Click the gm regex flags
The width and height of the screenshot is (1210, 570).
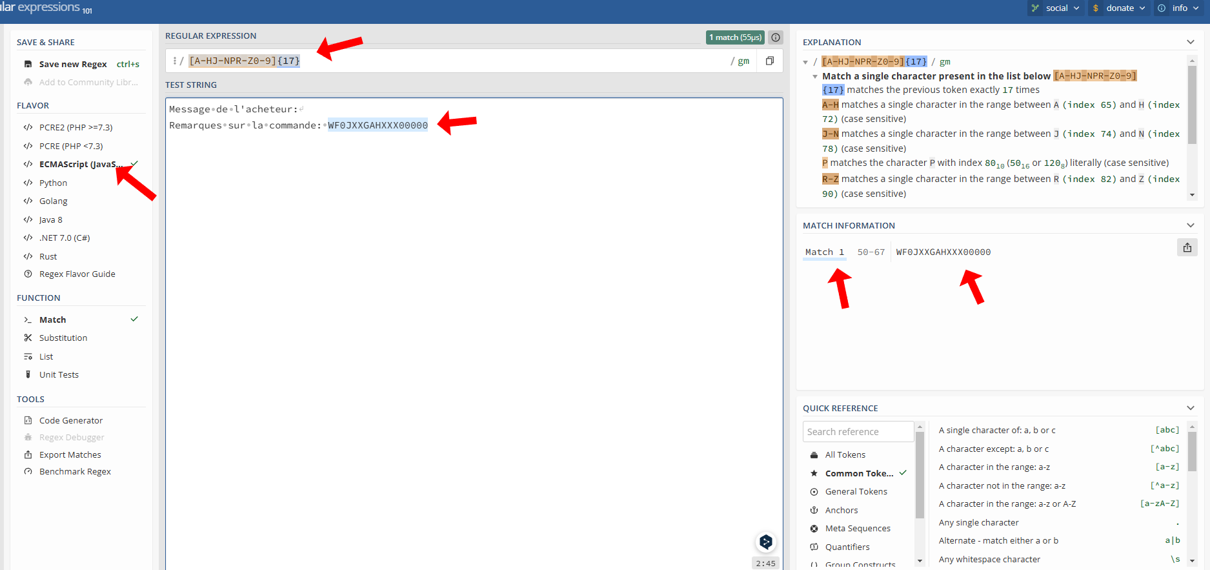pyautogui.click(x=743, y=61)
